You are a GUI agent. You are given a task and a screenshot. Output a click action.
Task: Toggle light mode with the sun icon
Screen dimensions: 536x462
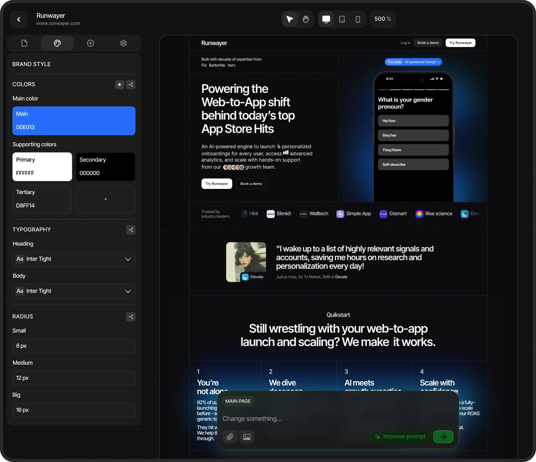click(119, 84)
